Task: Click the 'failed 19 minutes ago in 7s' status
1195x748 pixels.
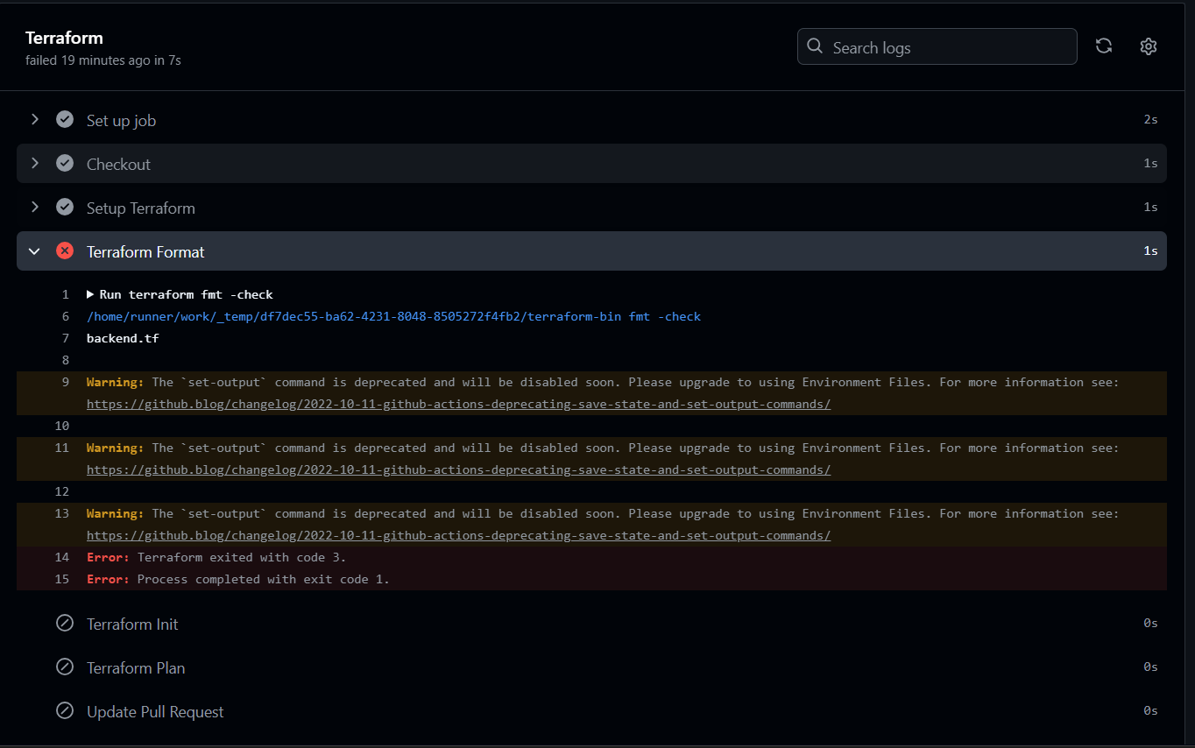Action: (x=103, y=60)
